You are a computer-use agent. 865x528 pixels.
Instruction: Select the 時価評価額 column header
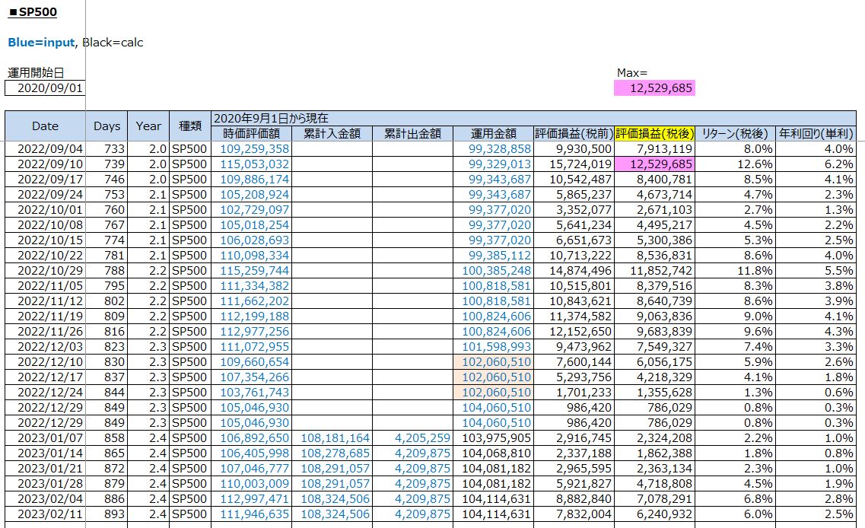click(x=251, y=133)
